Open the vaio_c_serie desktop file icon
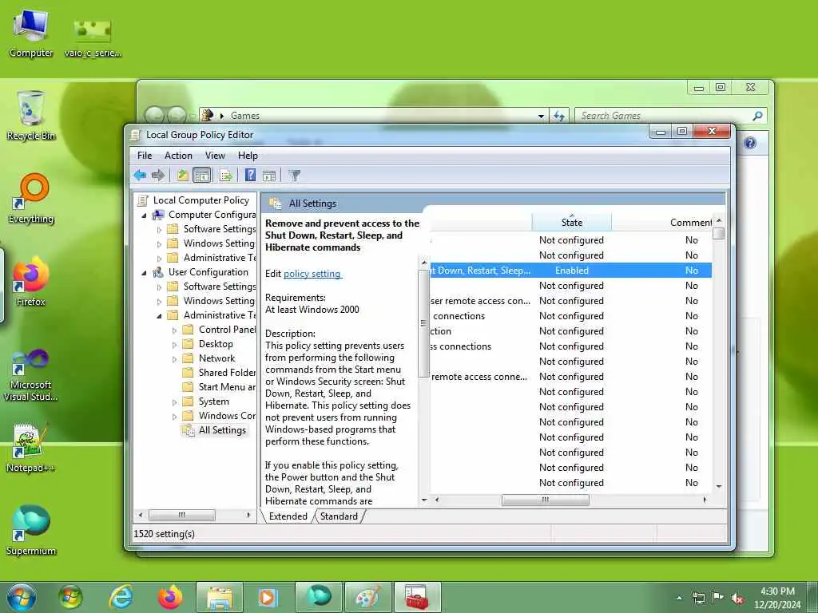Image resolution: width=818 pixels, height=613 pixels. point(93,37)
